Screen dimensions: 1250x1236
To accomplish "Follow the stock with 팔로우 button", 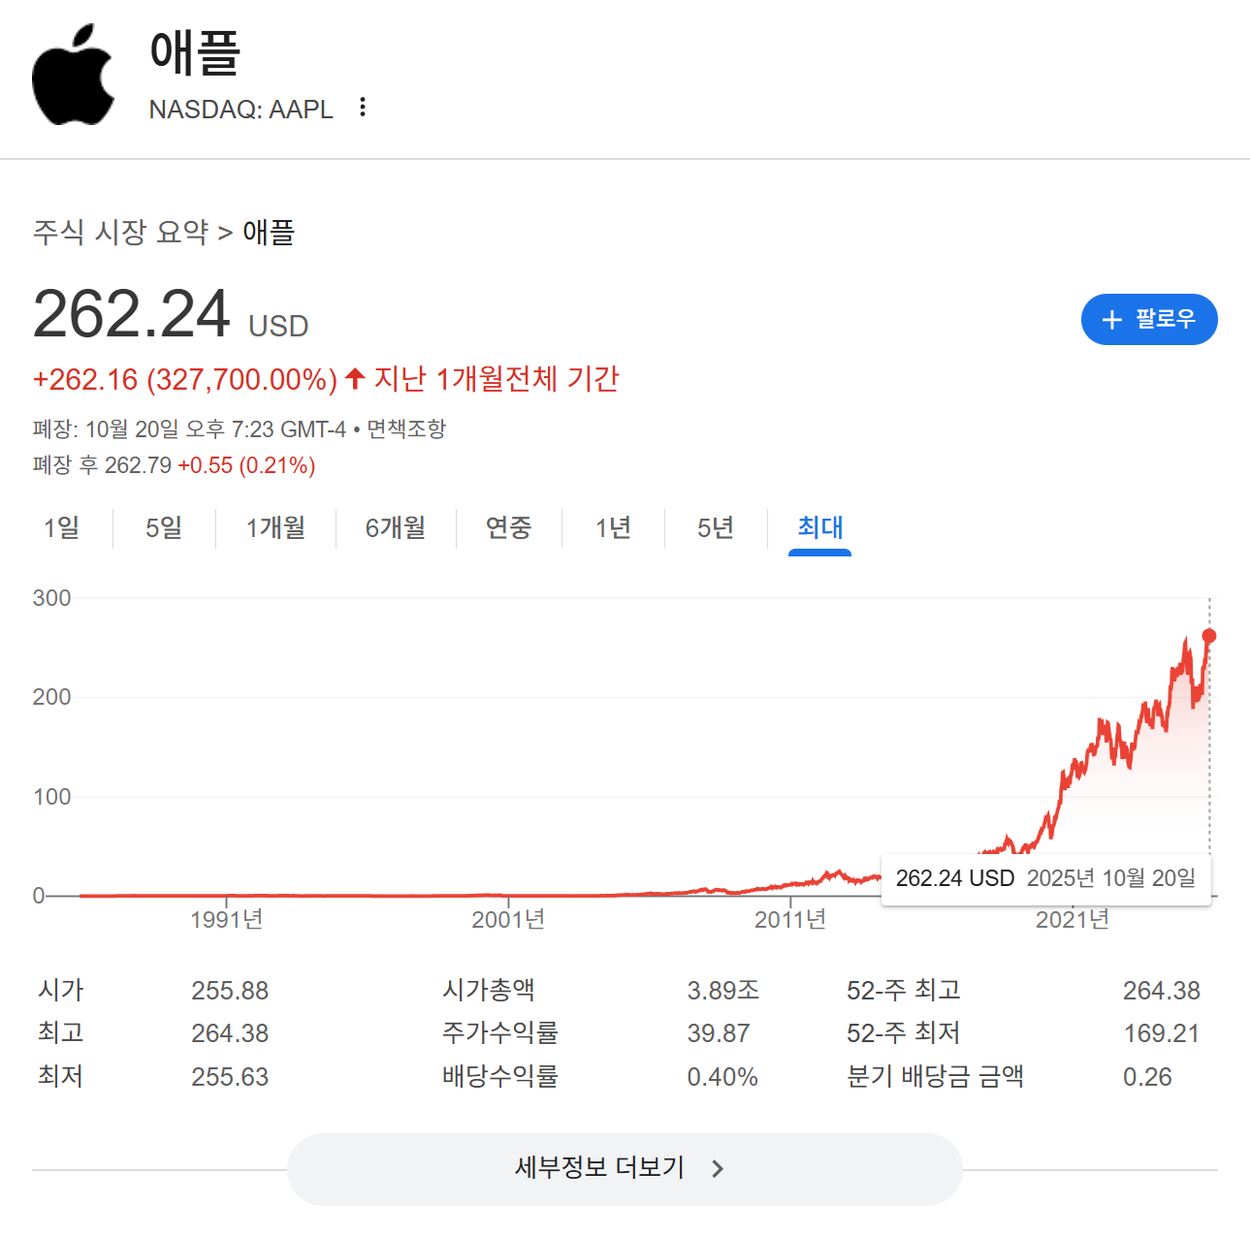I will (1149, 320).
